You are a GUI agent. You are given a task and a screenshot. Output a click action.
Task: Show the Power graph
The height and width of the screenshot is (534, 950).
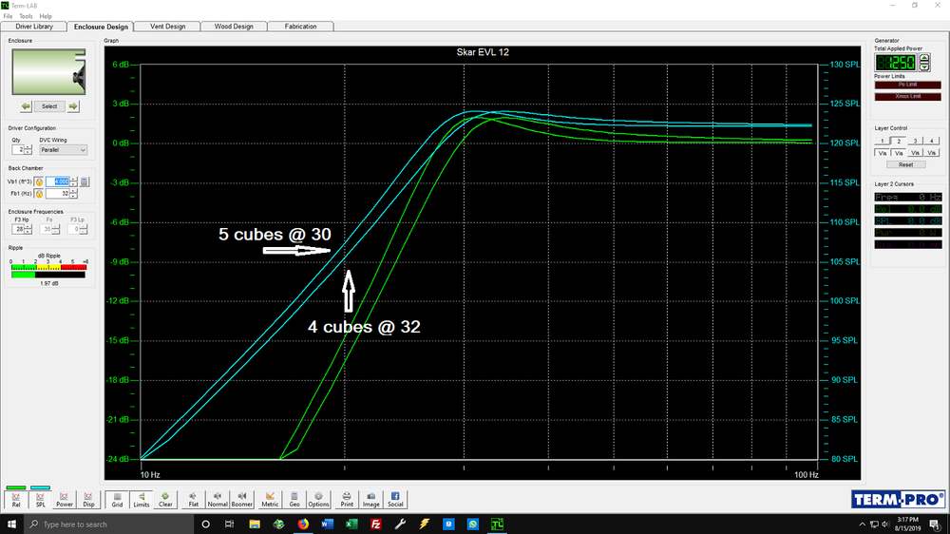click(65, 500)
